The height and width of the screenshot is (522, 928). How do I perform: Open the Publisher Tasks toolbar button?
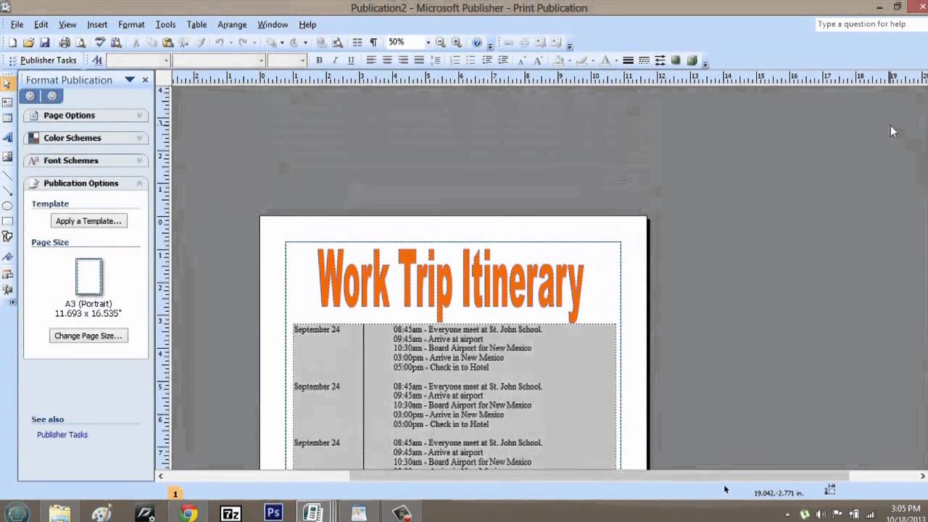coord(43,60)
